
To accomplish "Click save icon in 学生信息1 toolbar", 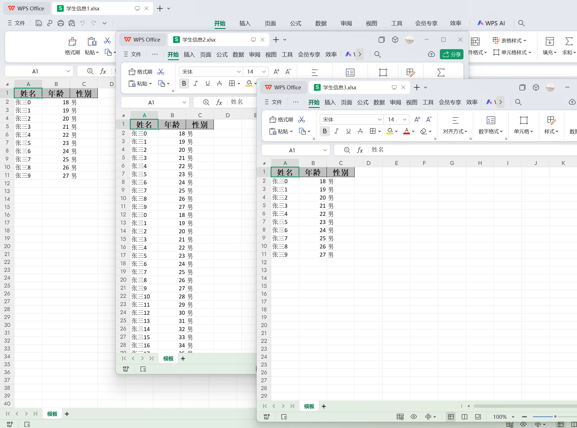I will (39, 23).
